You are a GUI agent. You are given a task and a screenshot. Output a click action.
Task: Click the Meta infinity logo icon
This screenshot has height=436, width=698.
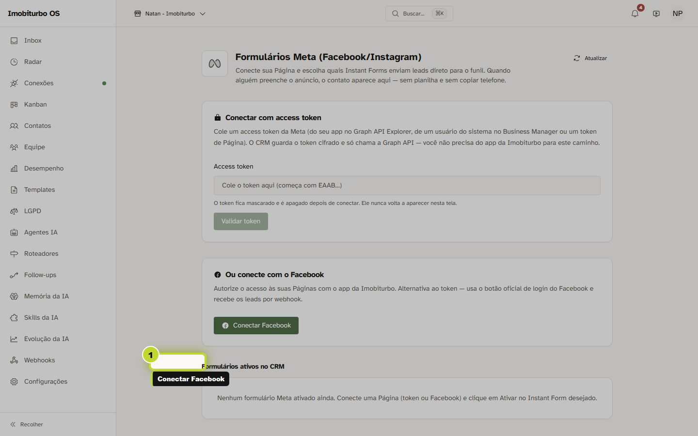coord(215,63)
